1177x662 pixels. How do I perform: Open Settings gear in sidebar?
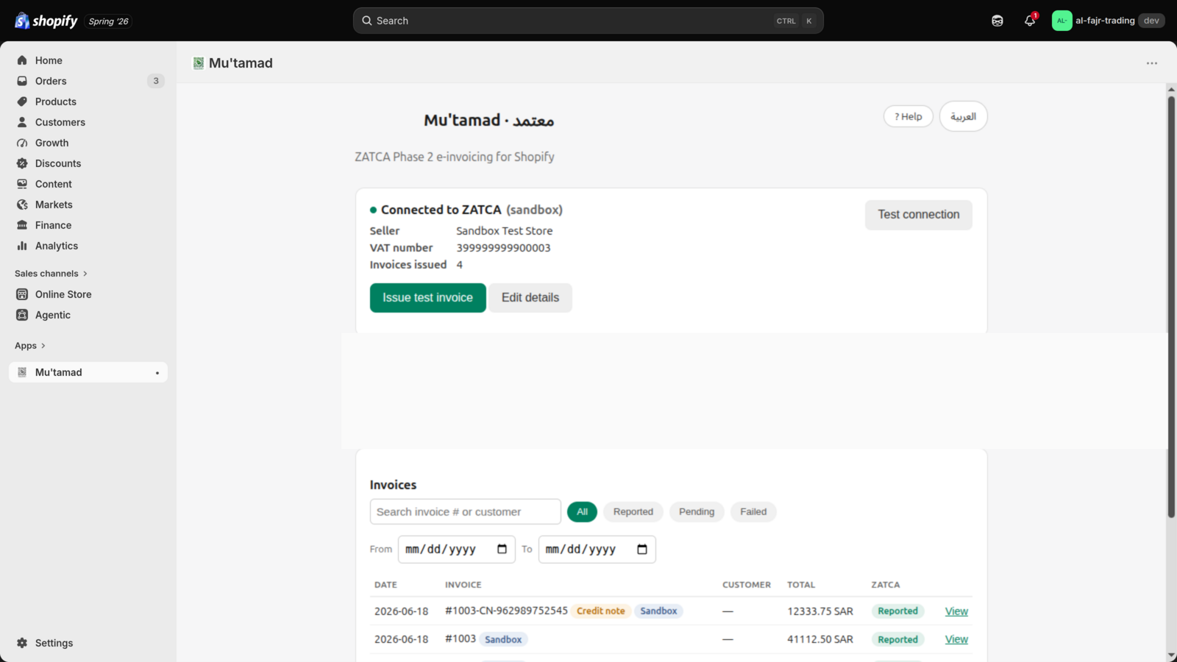(x=22, y=643)
